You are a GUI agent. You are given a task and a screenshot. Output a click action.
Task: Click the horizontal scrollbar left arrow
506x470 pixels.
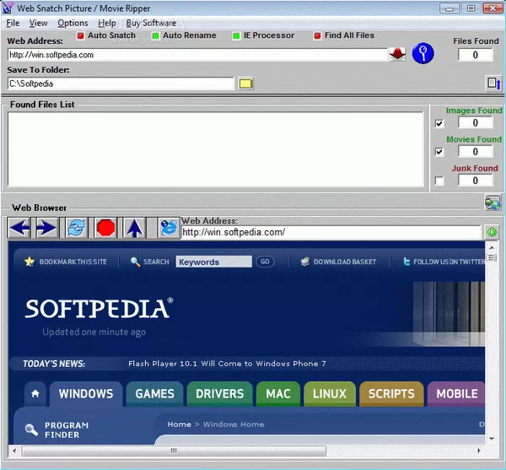tap(14, 451)
